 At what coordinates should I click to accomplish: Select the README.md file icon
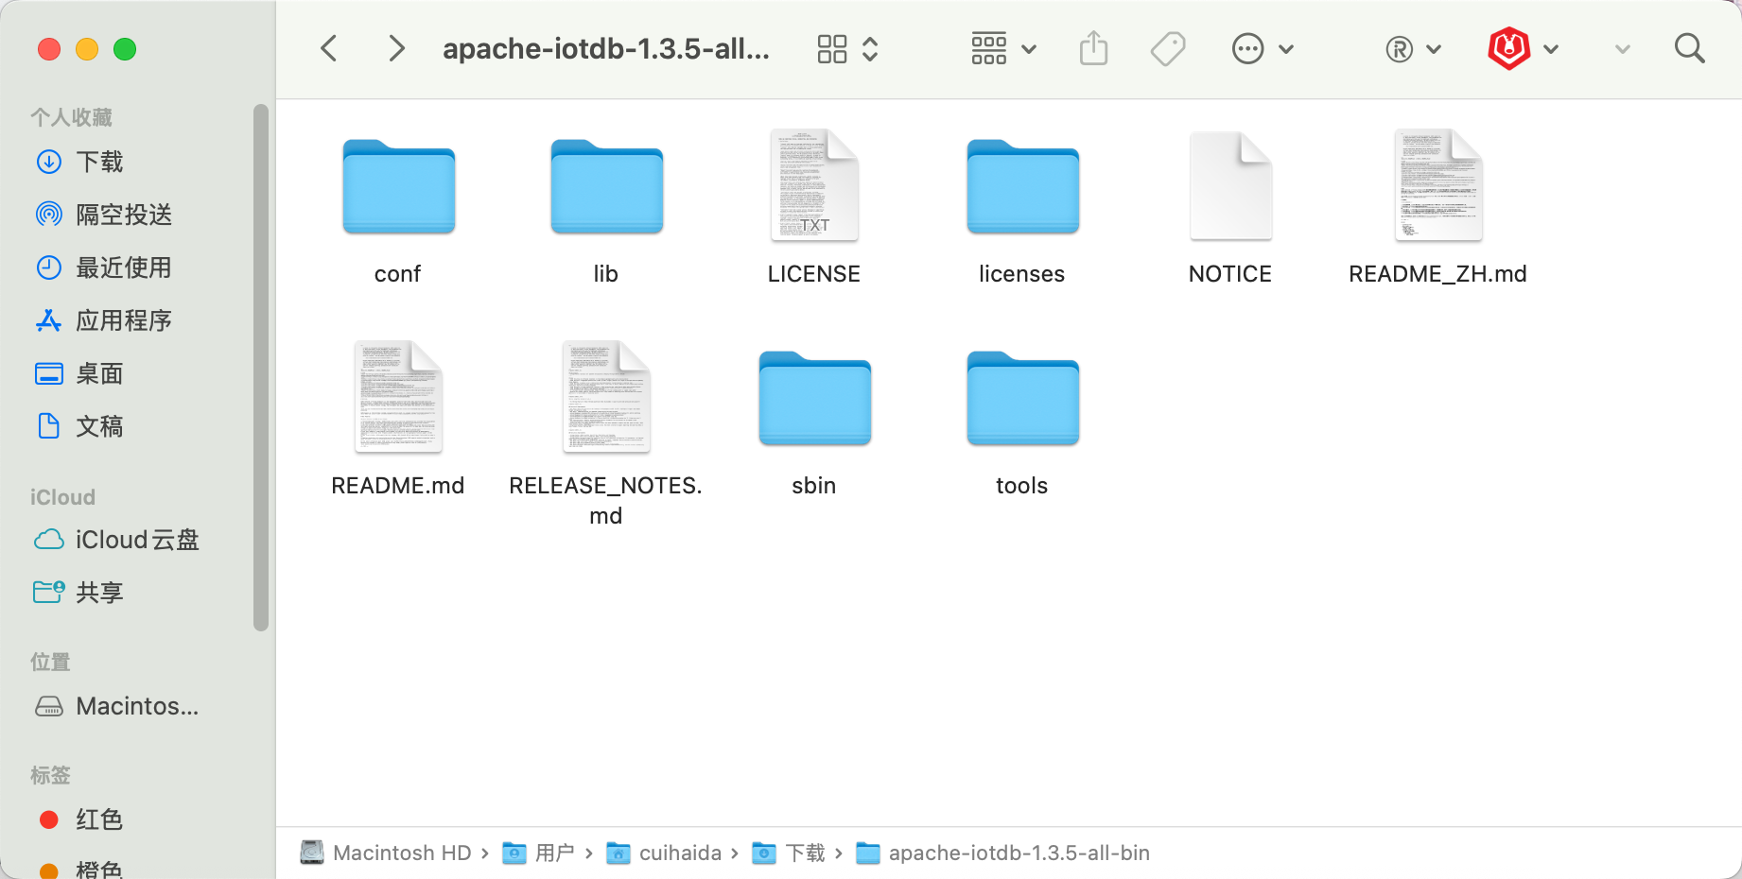click(398, 397)
